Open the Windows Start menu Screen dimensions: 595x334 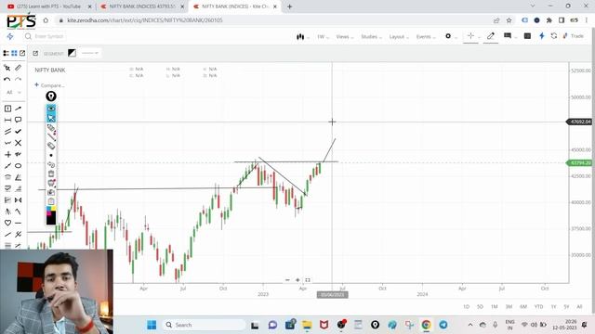(152, 325)
